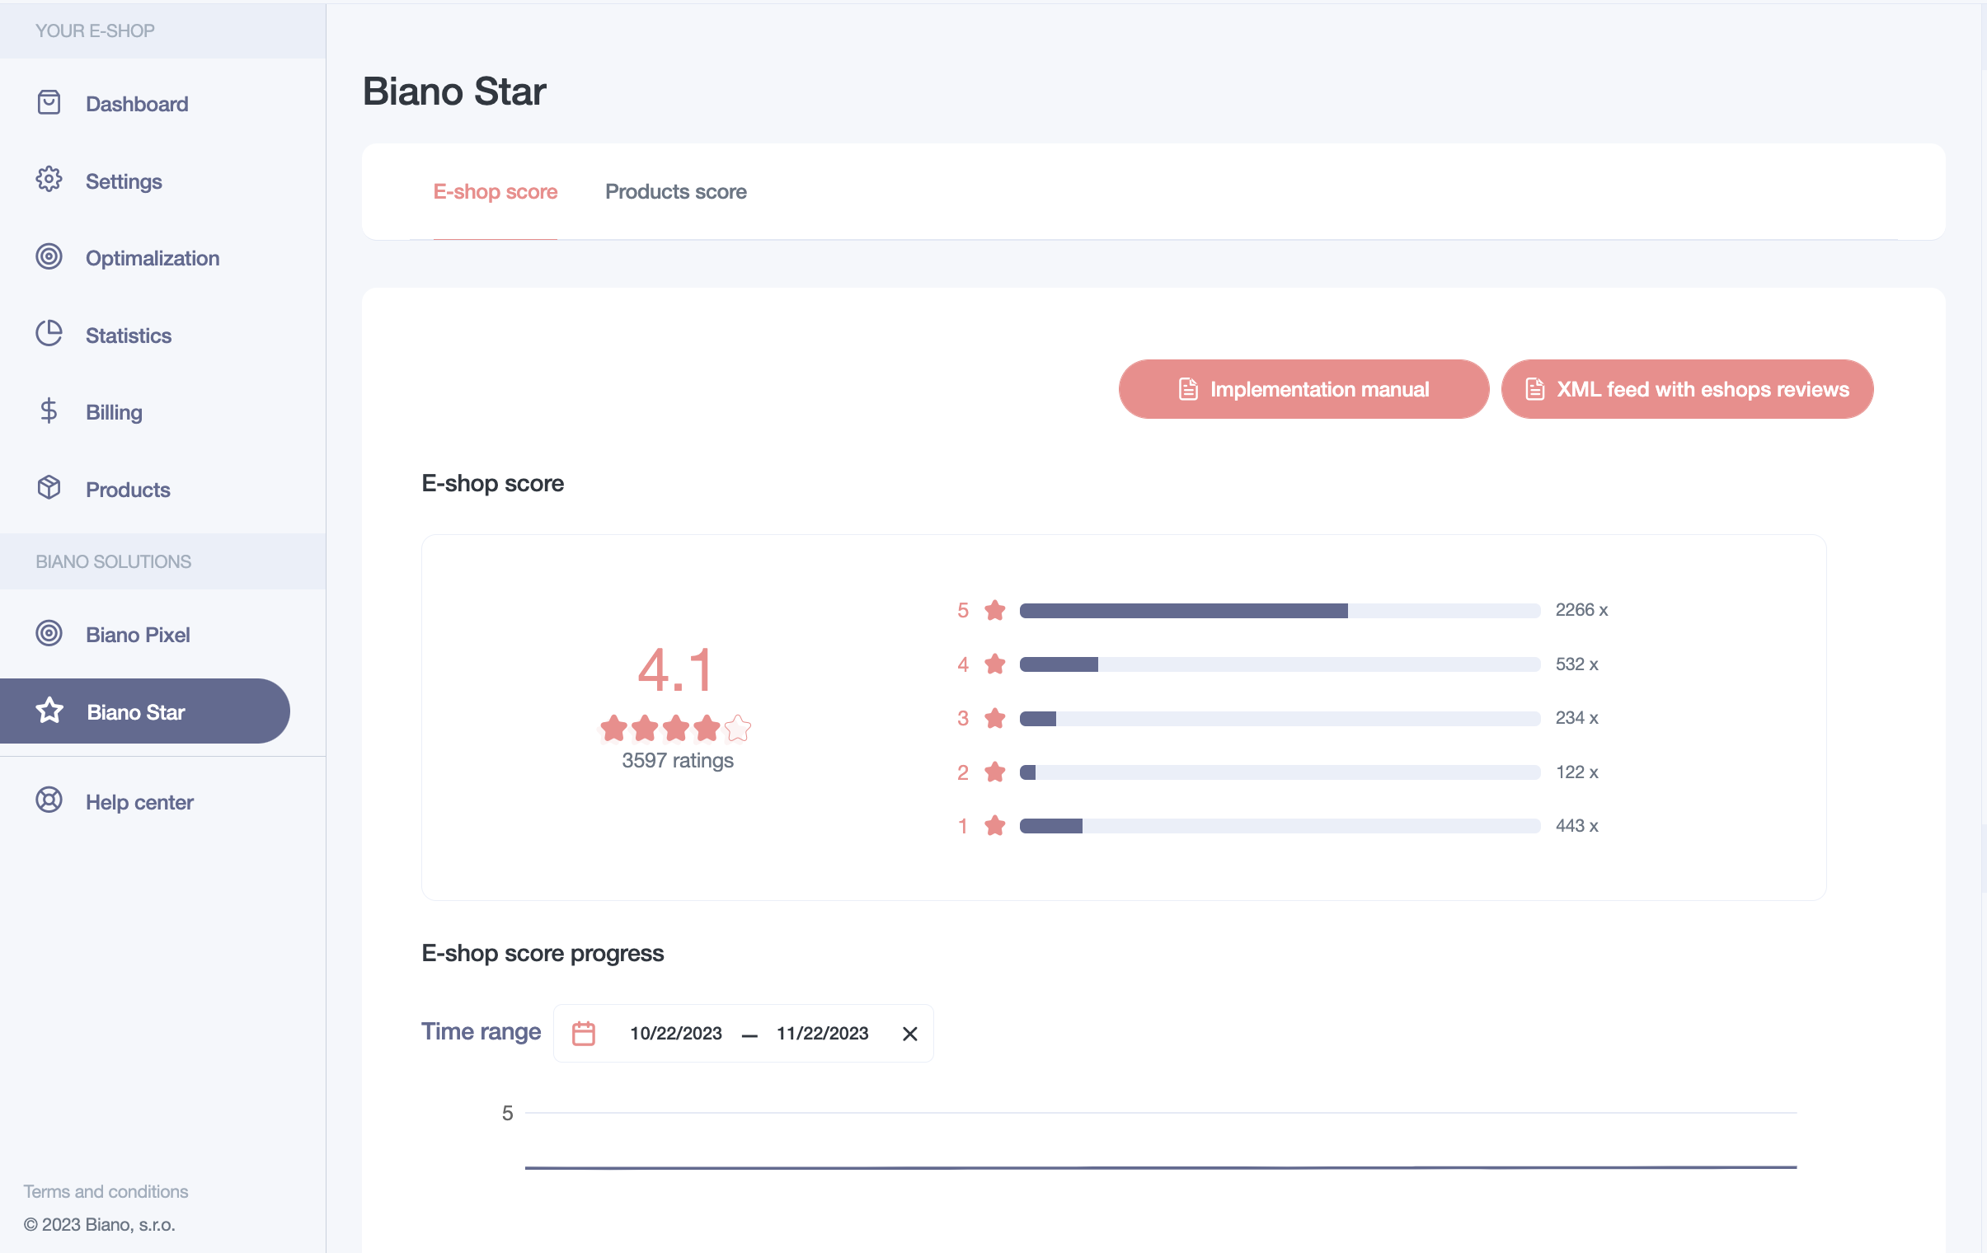The width and height of the screenshot is (1987, 1253).
Task: Click the E-shop score progress heading
Action: click(x=543, y=953)
